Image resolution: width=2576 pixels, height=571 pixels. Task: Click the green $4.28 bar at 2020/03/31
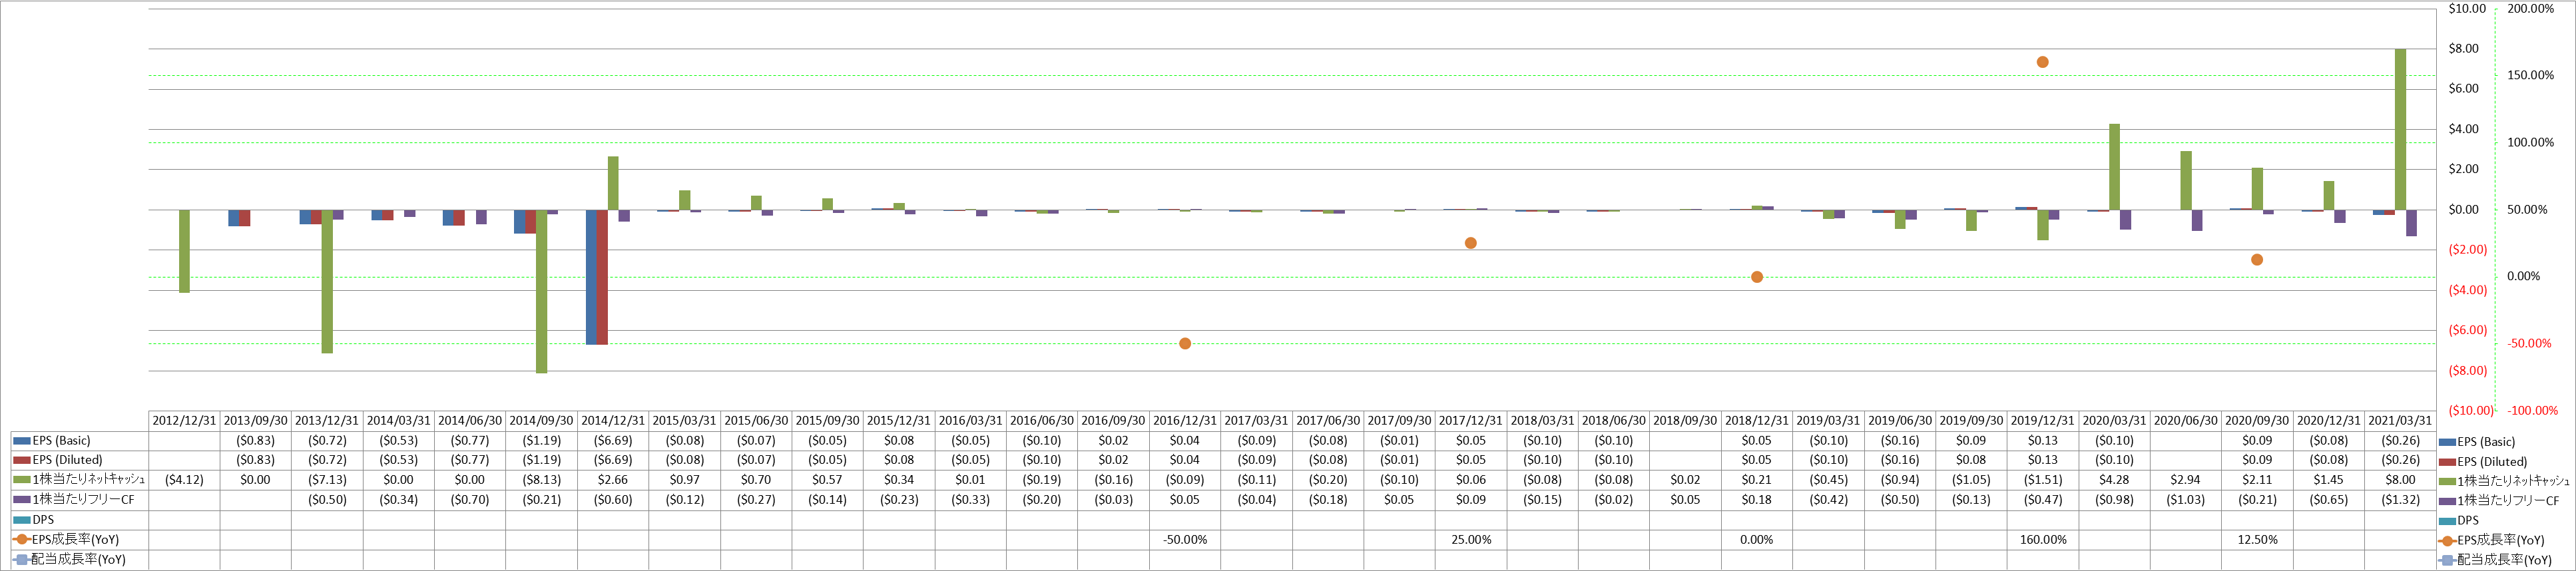pos(2114,167)
